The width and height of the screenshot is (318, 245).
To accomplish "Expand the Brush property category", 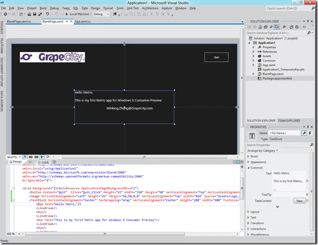I will 248,156.
